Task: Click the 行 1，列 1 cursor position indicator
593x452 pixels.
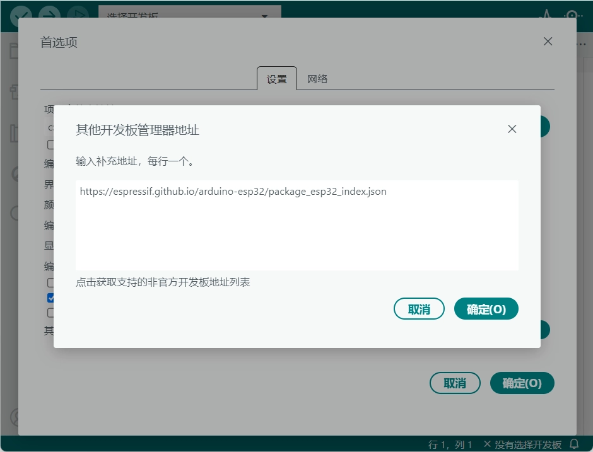Action: click(x=450, y=444)
